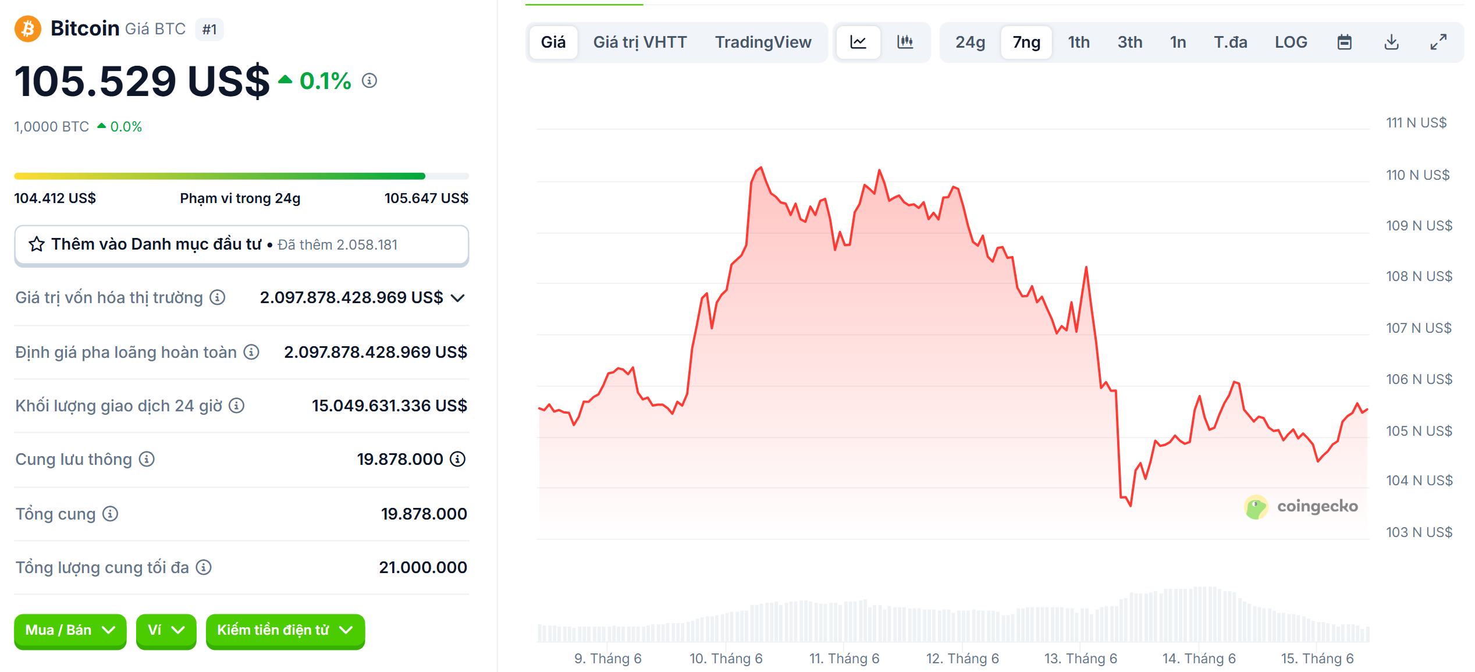This screenshot has width=1475, height=672.
Task: Open info icon for Giá trị vốn hóa thị trường
Action: pyautogui.click(x=218, y=297)
